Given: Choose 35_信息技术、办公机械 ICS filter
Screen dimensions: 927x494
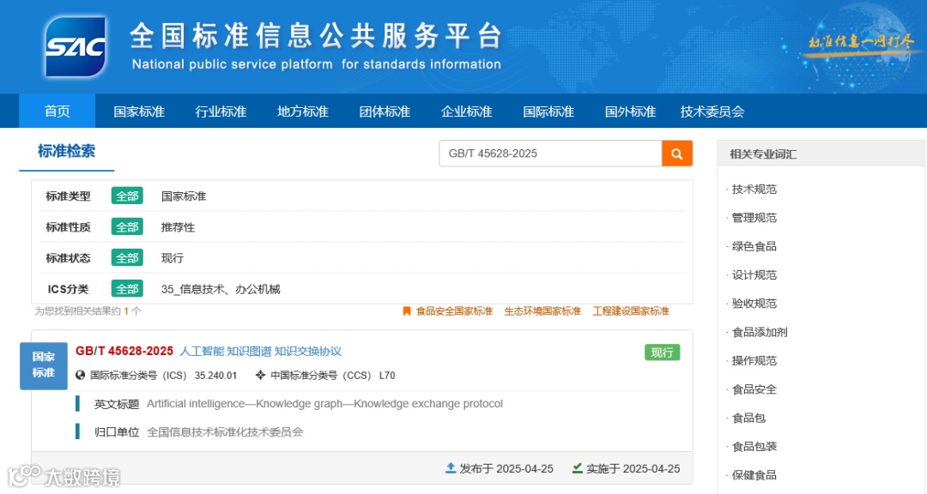Looking at the screenshot, I should (221, 289).
